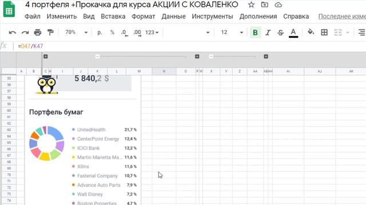Print the spreadsheet
This screenshot has height=205, width=366.
tap(38, 32)
